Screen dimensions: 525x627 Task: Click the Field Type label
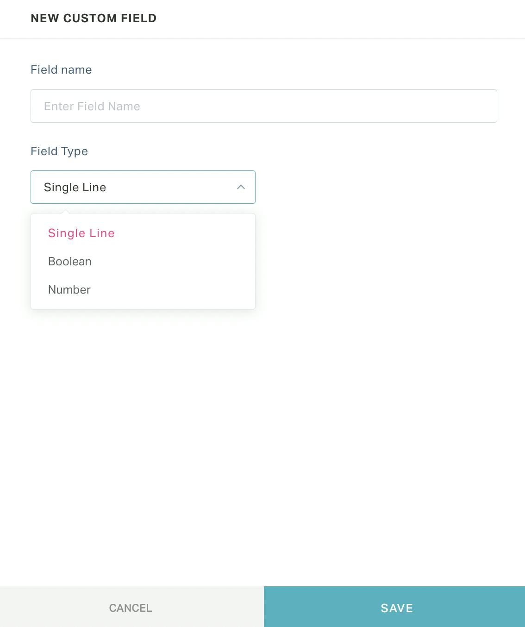(59, 151)
